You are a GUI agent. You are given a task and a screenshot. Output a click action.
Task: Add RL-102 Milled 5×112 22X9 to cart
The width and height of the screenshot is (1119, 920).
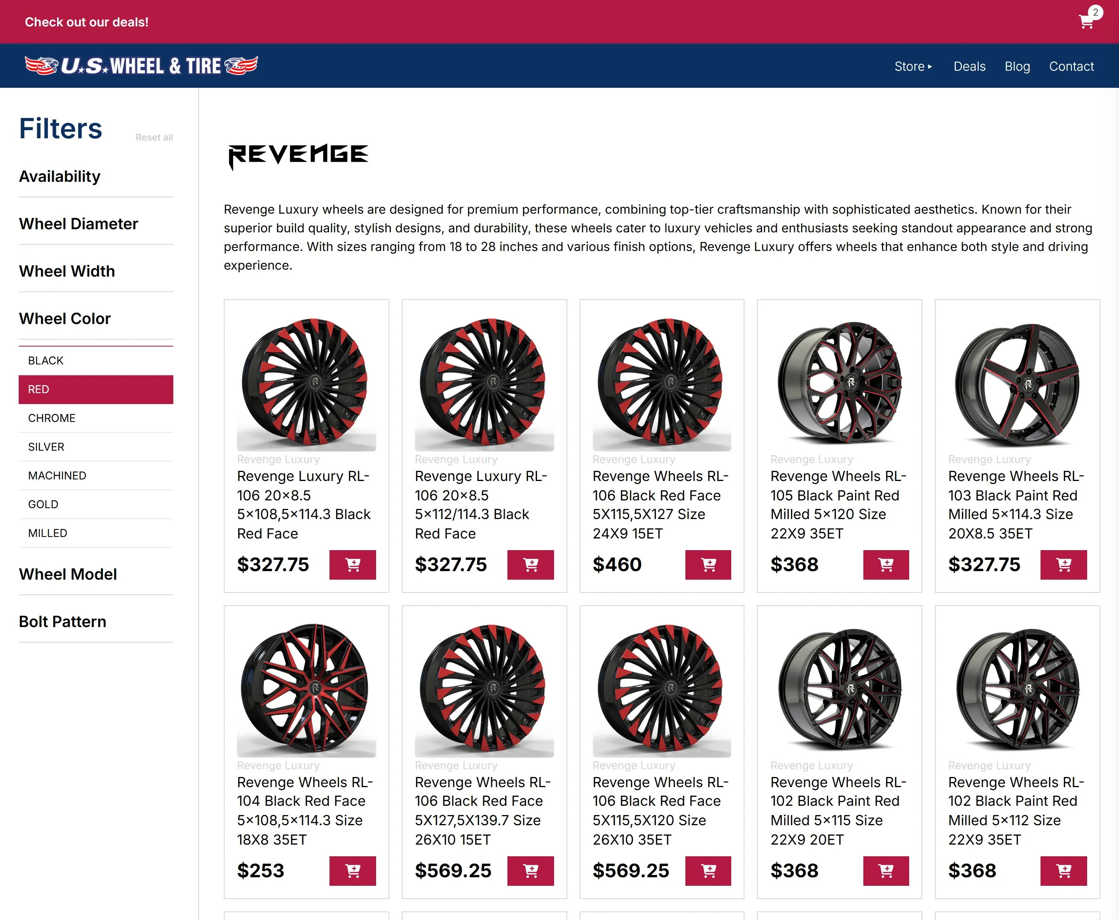pos(1063,871)
